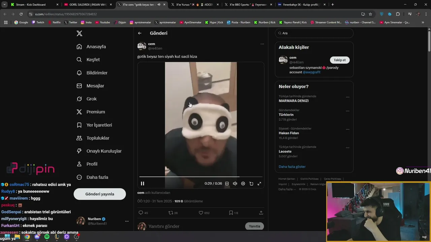Click the Ara search field

(314, 33)
